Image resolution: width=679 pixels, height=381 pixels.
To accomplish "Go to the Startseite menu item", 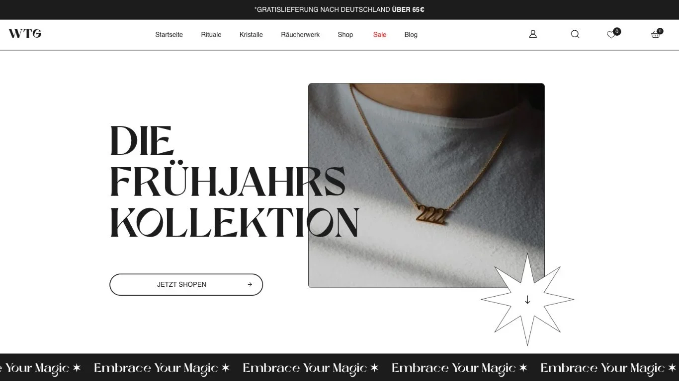I will (x=169, y=35).
